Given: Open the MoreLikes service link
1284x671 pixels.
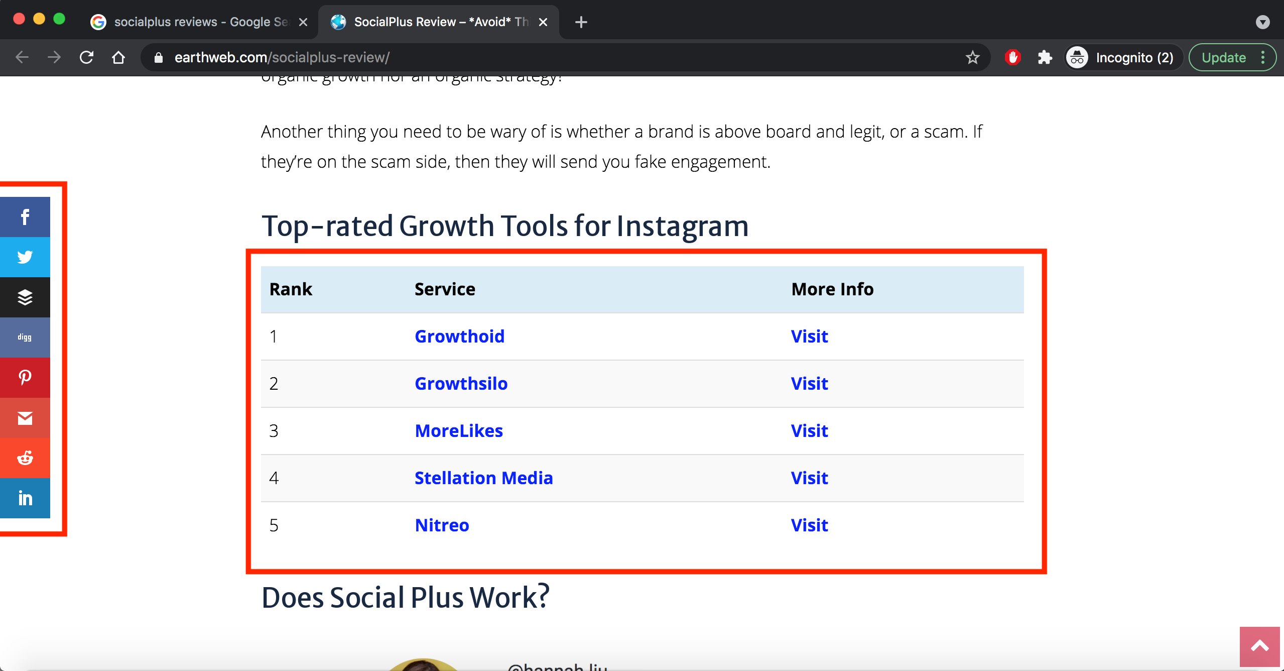Looking at the screenshot, I should [x=459, y=431].
